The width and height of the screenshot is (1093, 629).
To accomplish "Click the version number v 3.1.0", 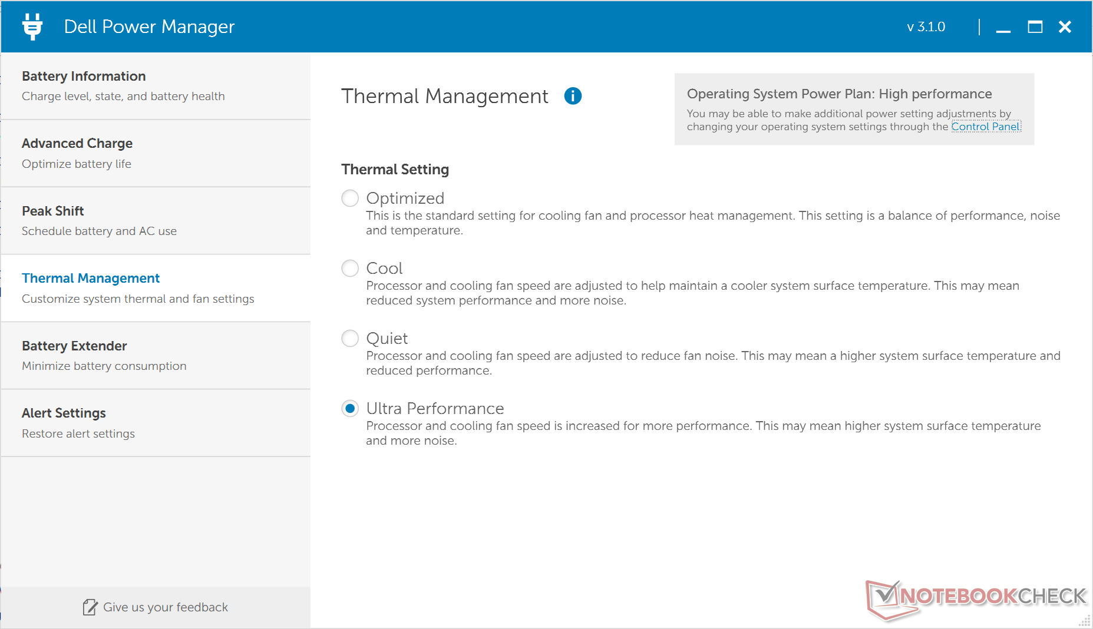I will click(x=926, y=27).
